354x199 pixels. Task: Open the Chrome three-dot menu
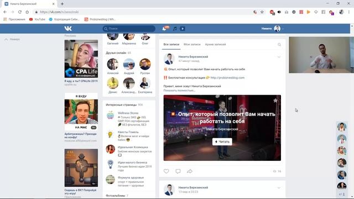(x=349, y=12)
